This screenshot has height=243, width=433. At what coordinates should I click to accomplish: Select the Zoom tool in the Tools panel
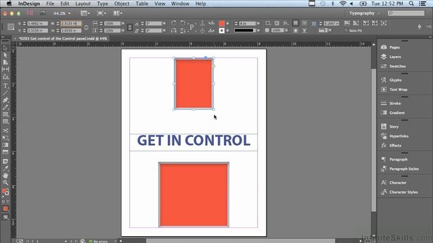5,182
